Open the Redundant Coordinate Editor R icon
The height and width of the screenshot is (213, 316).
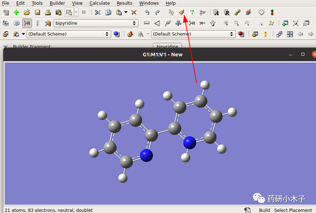coord(227,12)
